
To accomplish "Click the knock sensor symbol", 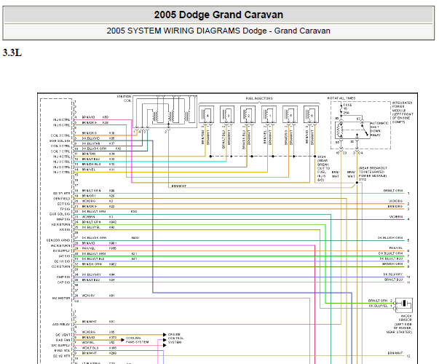I will 404,305.
